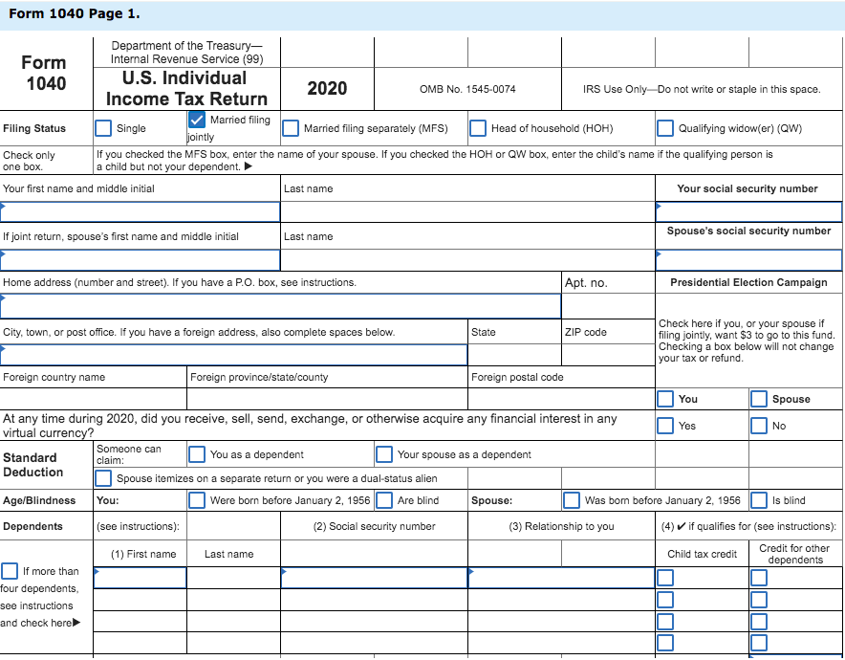Viewport: 845px width, 660px height.
Task: Check Your spouse as a dependent box
Action: coord(384,454)
